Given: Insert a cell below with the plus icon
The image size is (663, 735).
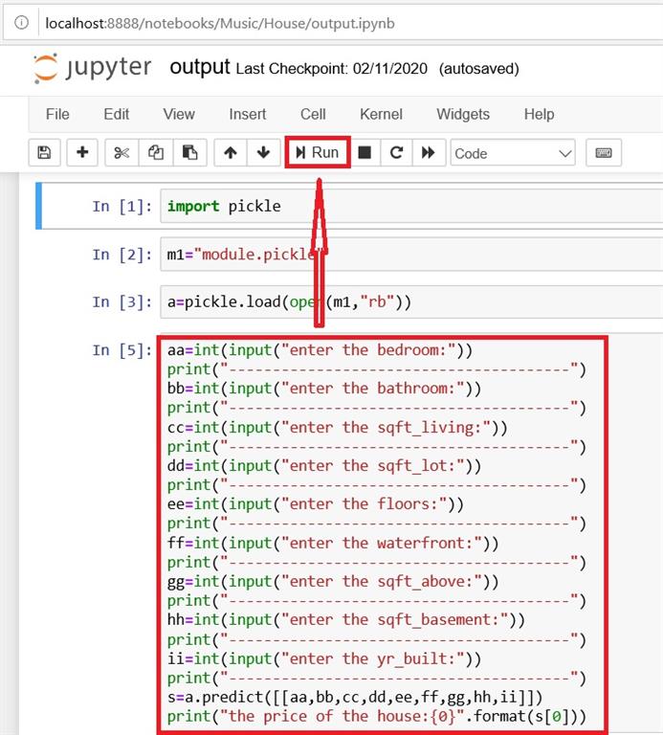Looking at the screenshot, I should point(82,153).
